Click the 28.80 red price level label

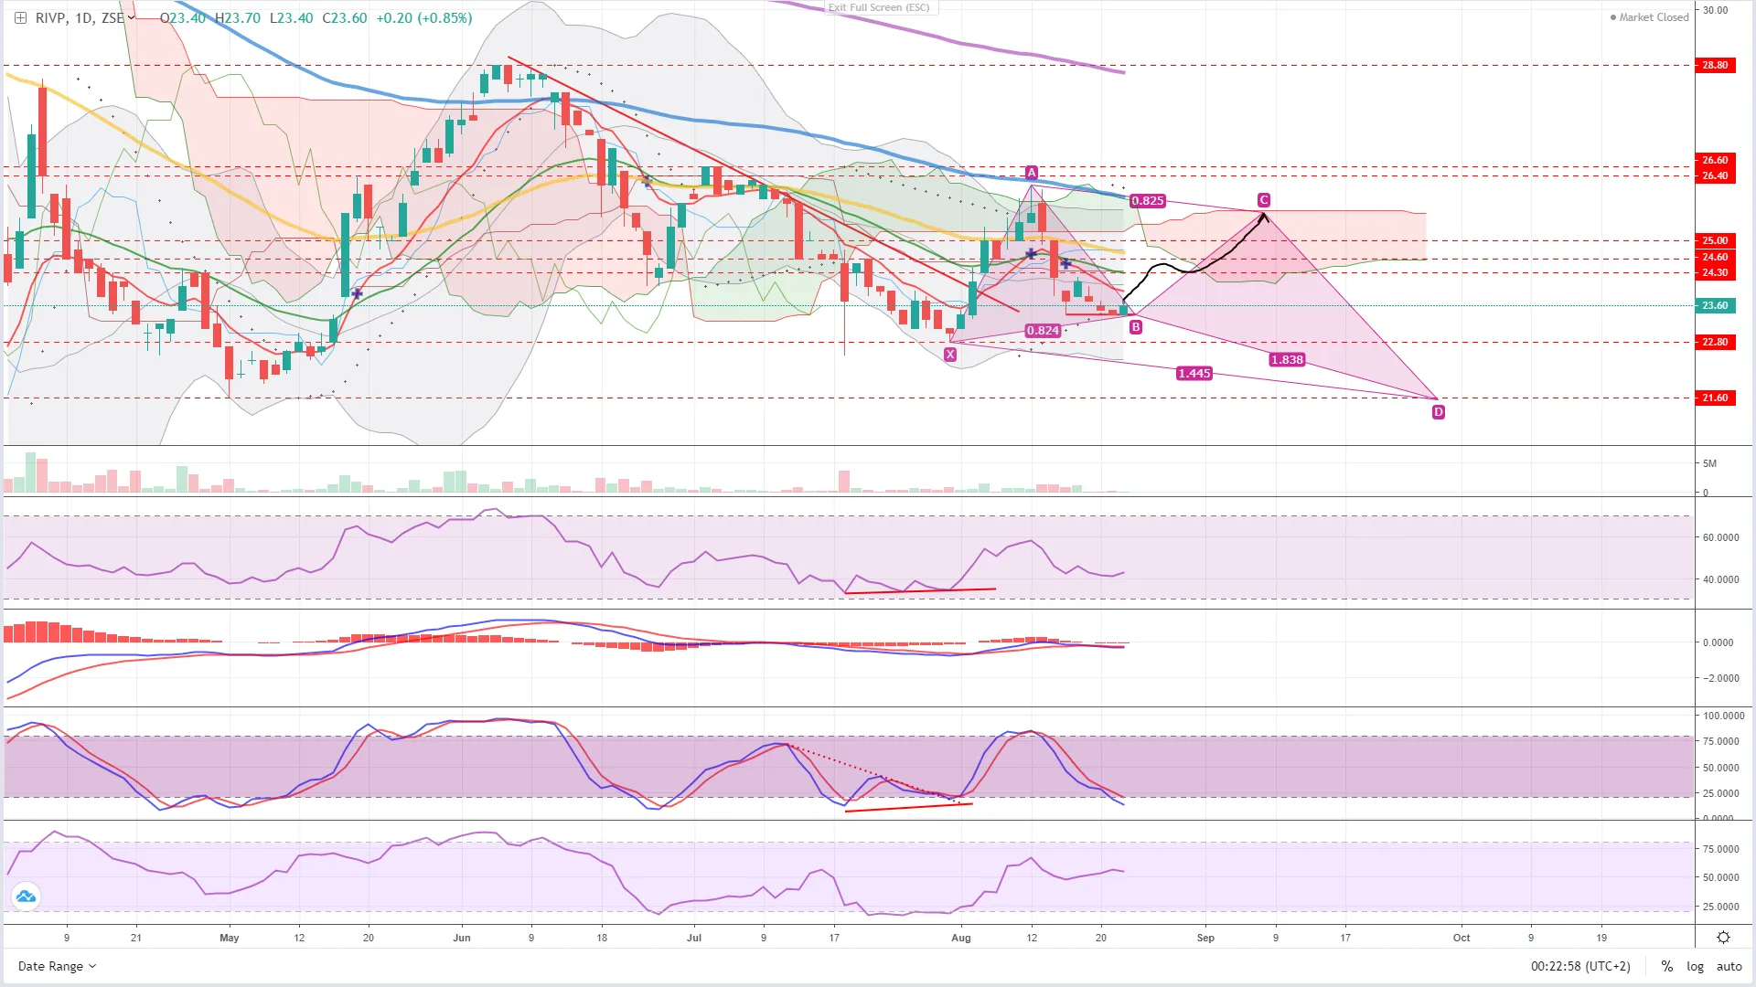tap(1715, 65)
